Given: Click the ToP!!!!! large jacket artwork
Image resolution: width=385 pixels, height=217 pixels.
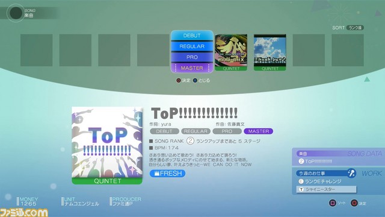Looking at the screenshot, I should pyautogui.click(x=107, y=145).
